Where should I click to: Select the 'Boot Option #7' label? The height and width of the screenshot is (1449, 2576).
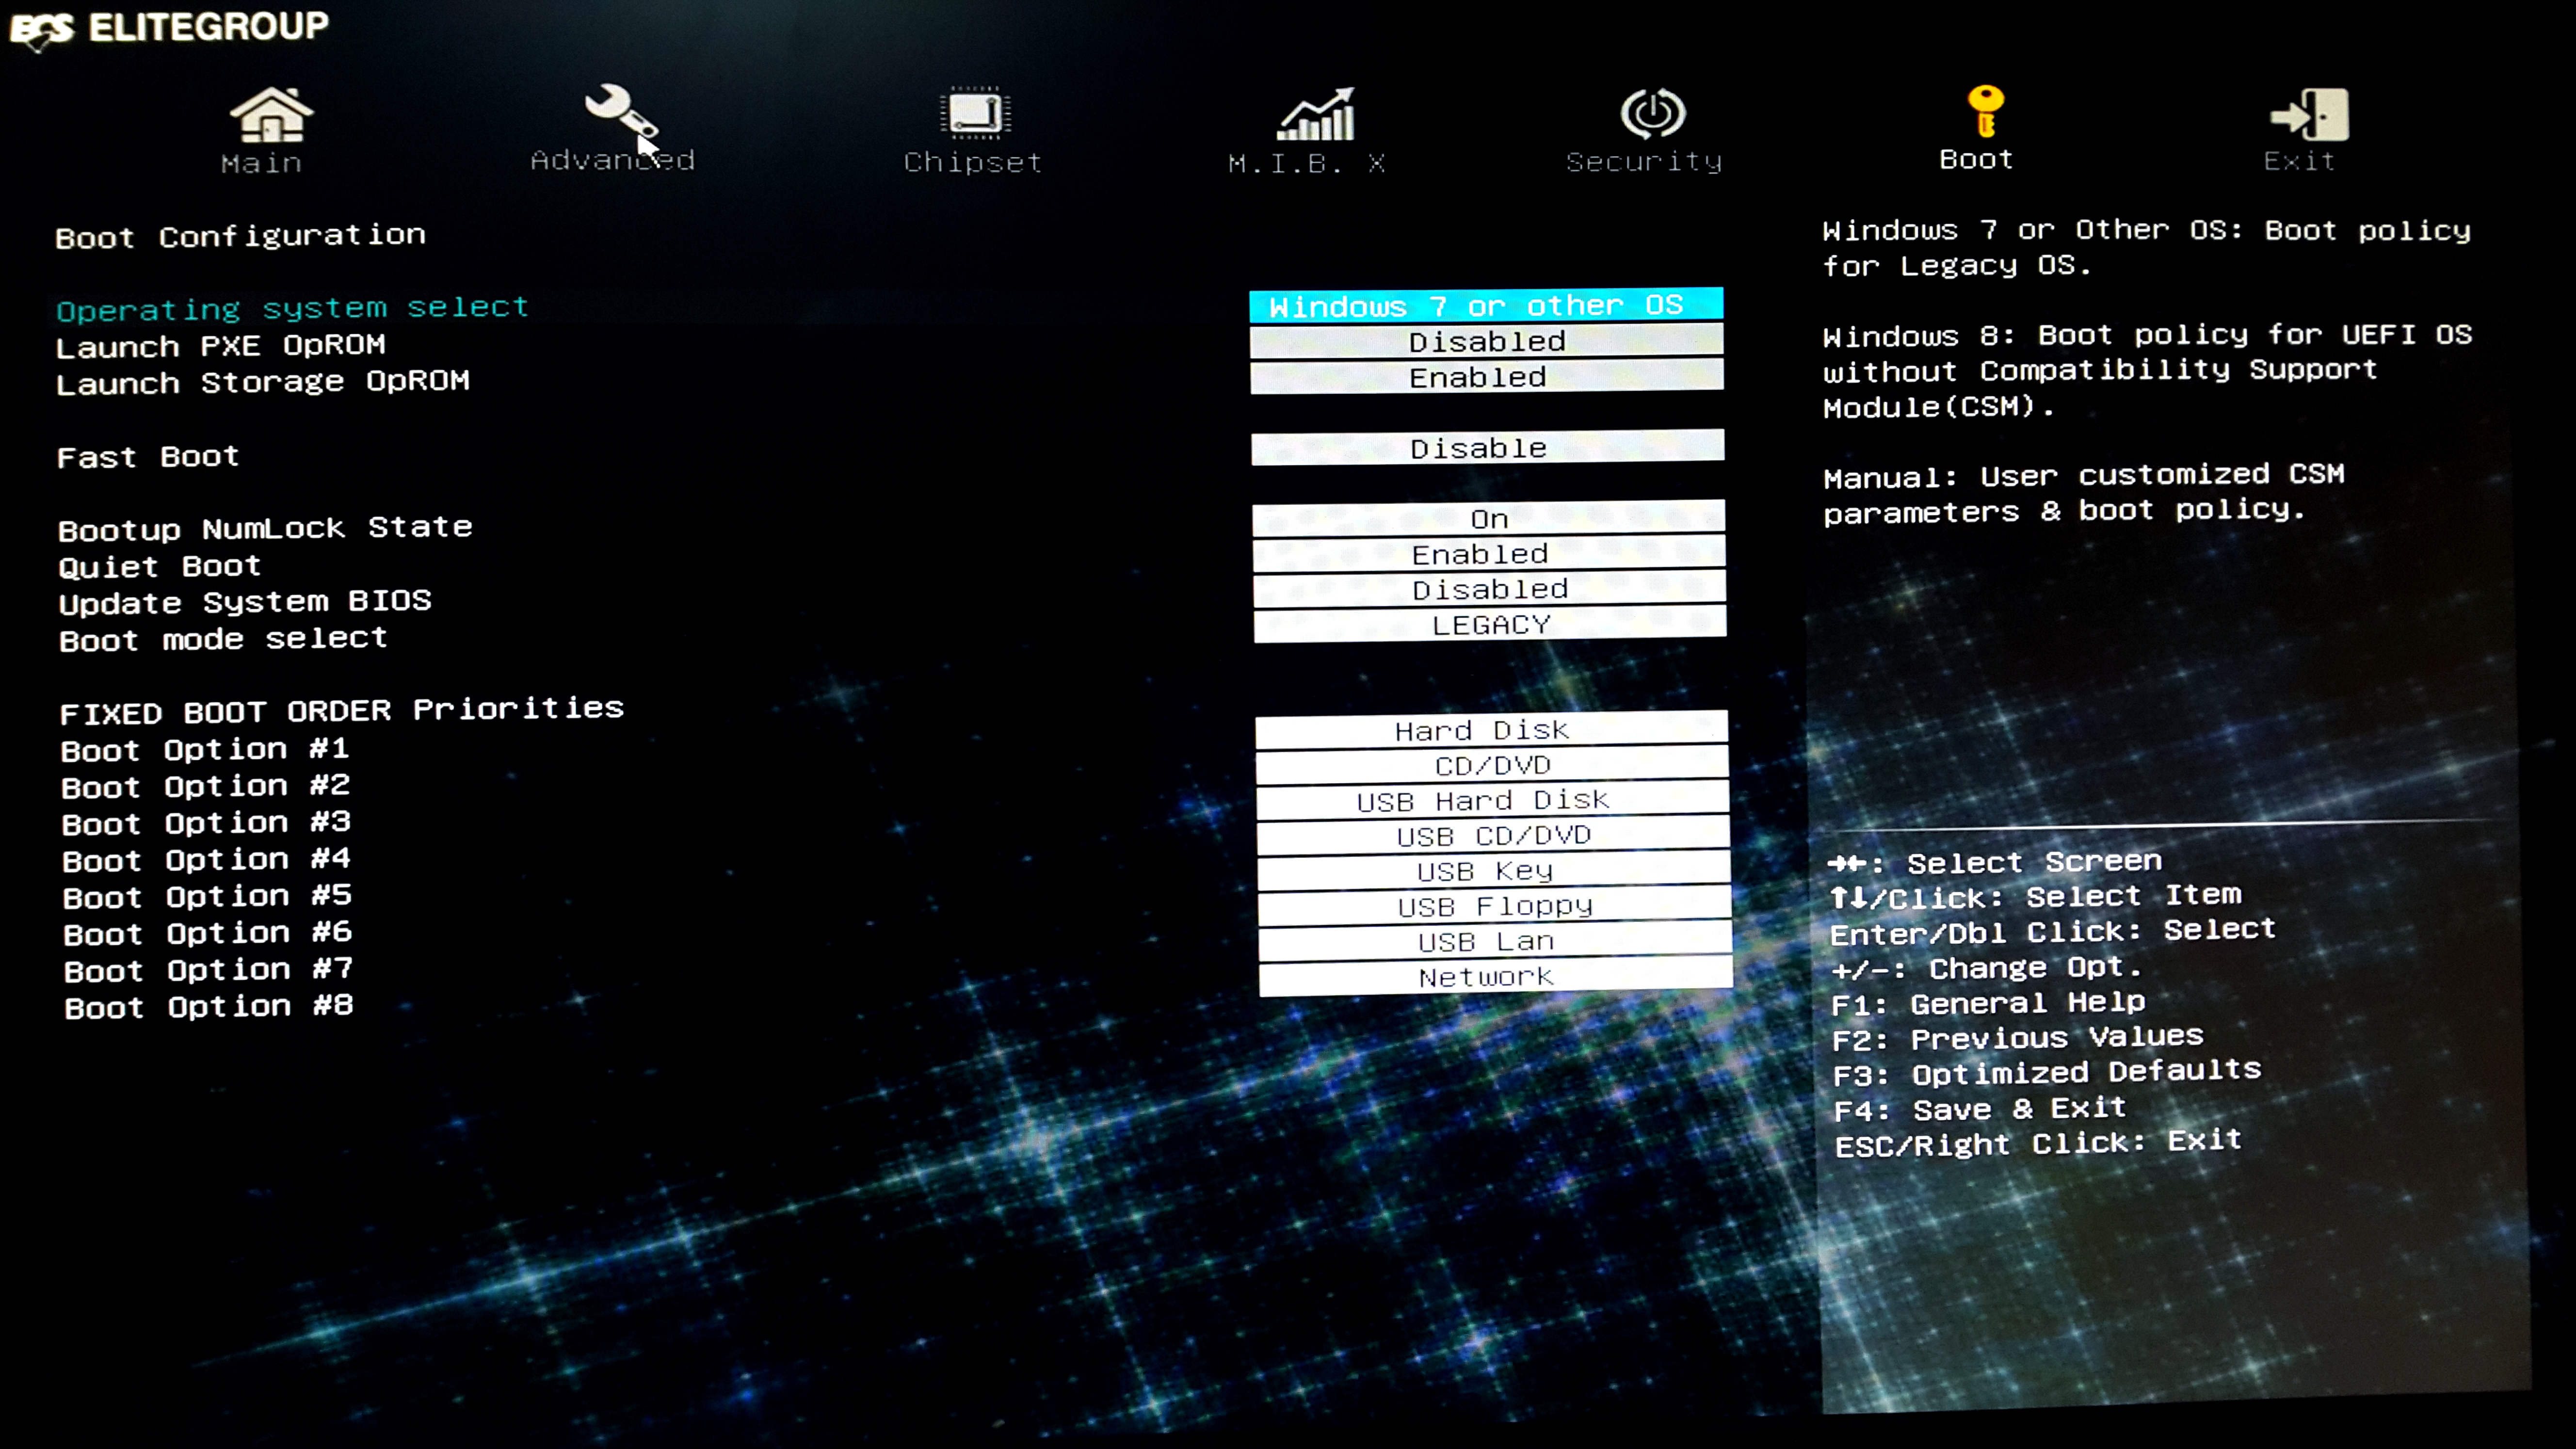coord(208,970)
